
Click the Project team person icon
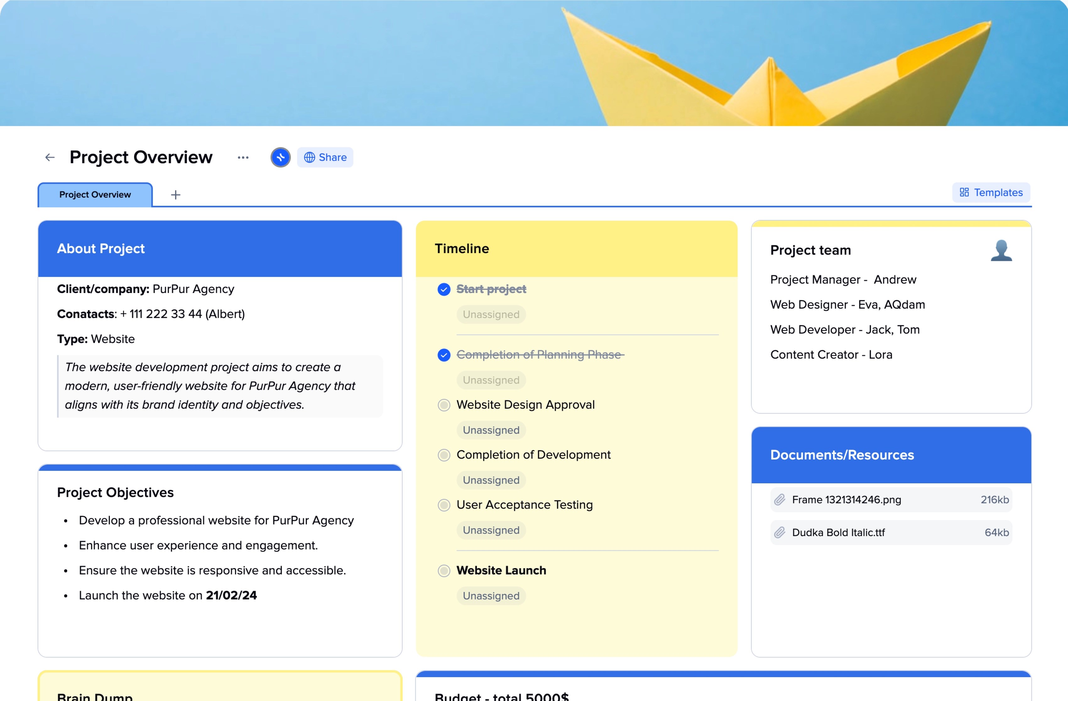[1001, 250]
